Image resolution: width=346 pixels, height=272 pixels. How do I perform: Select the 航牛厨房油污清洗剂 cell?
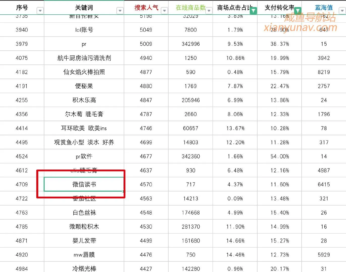click(x=84, y=58)
